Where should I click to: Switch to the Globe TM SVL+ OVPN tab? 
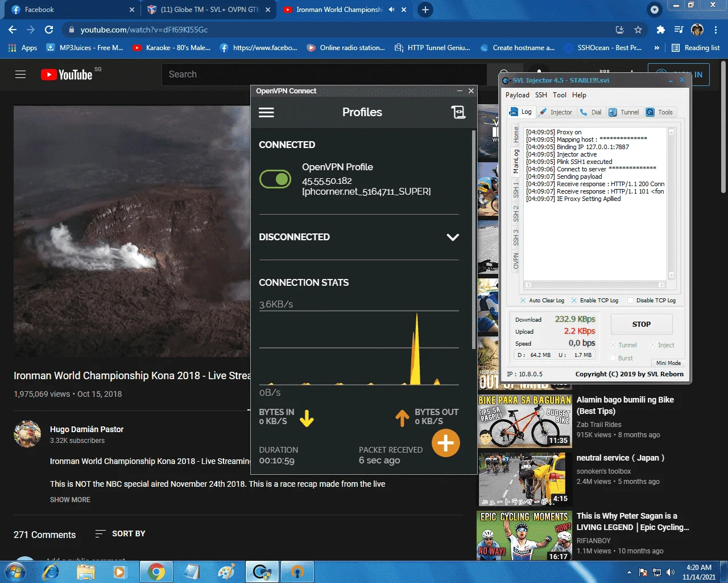208,10
